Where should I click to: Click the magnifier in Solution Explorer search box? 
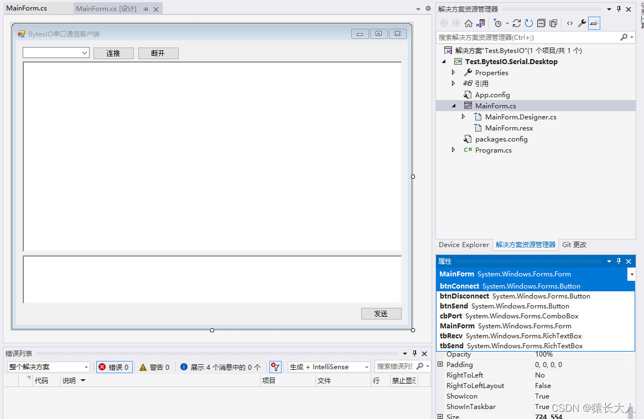(624, 38)
